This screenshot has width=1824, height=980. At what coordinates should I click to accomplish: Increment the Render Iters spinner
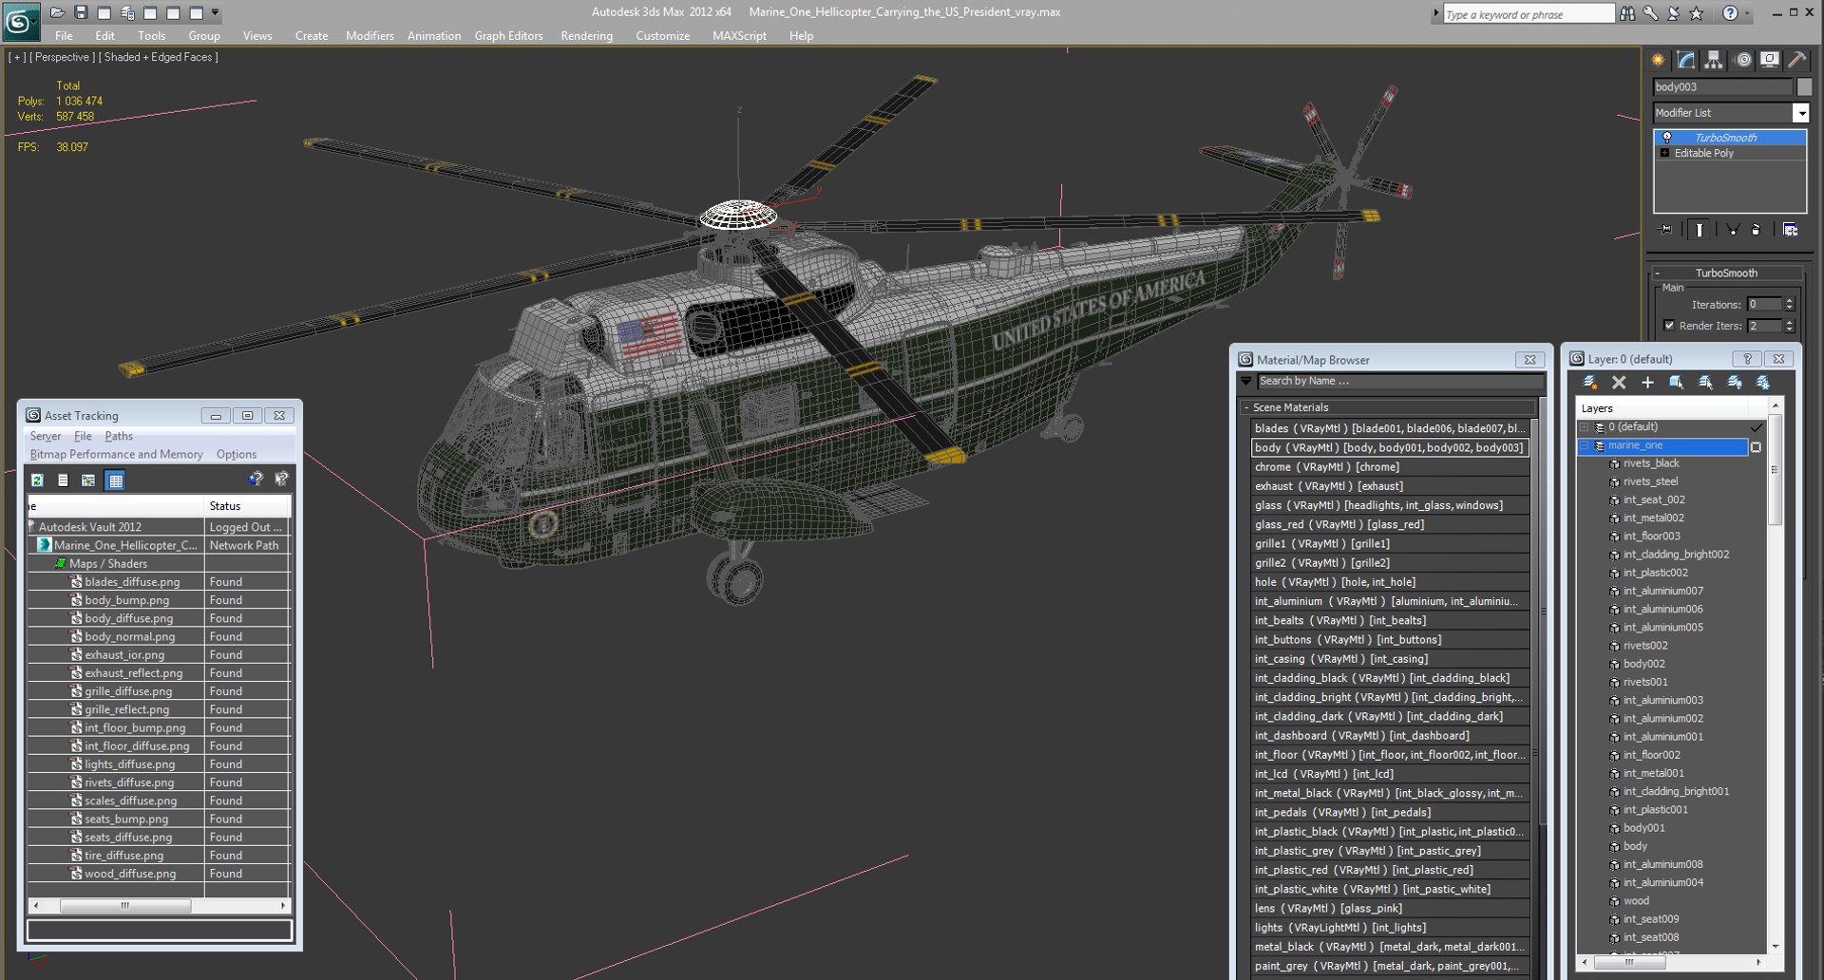coord(1789,322)
